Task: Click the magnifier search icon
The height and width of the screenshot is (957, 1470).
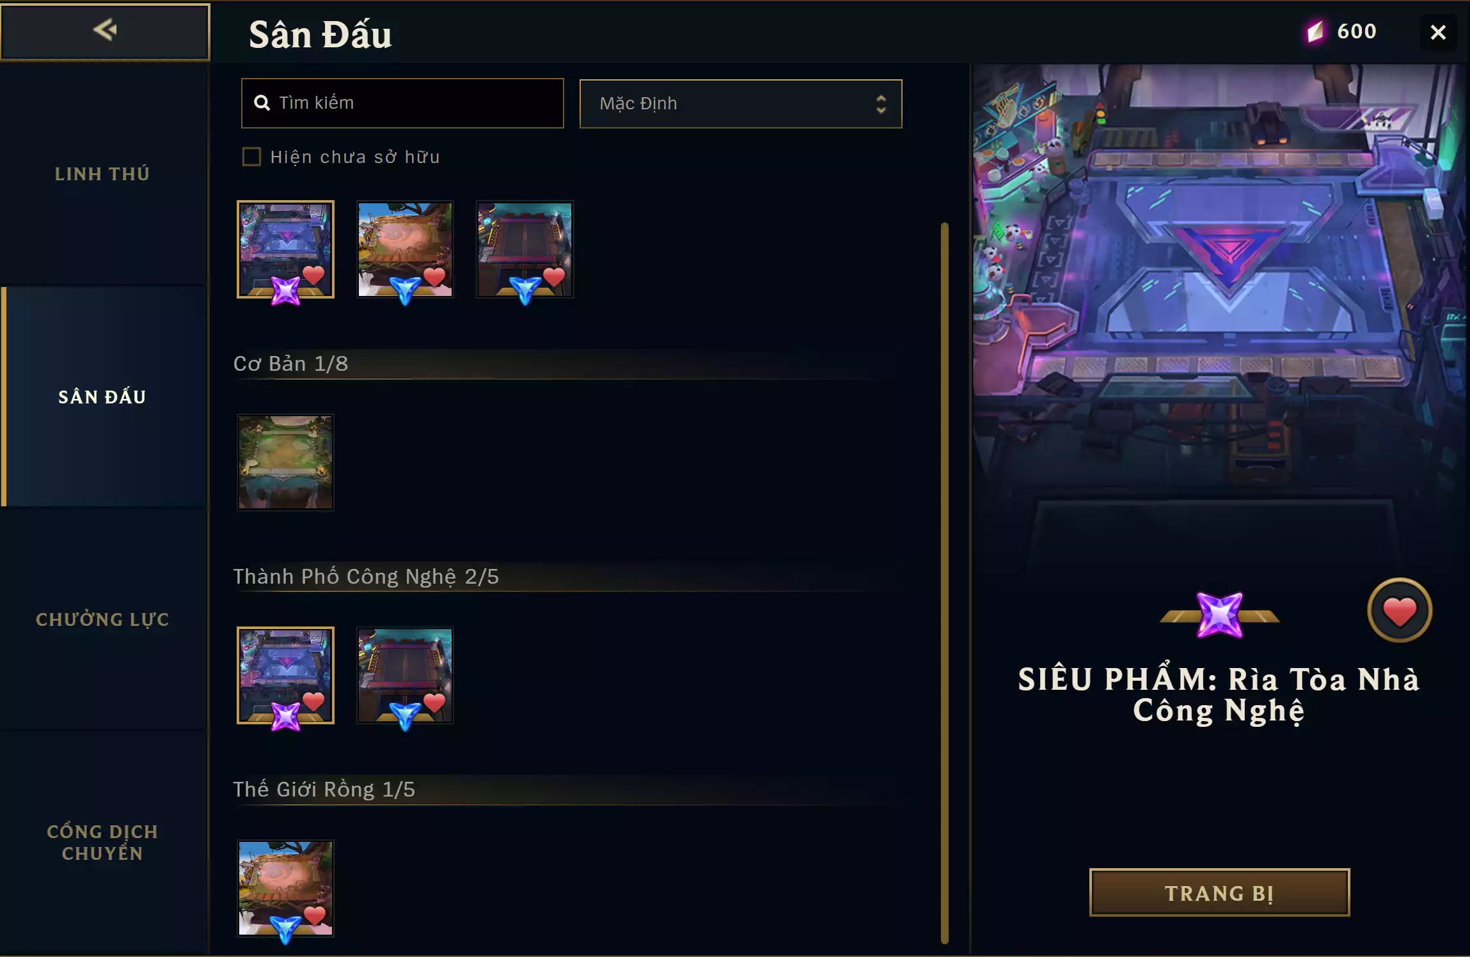Action: coord(262,103)
